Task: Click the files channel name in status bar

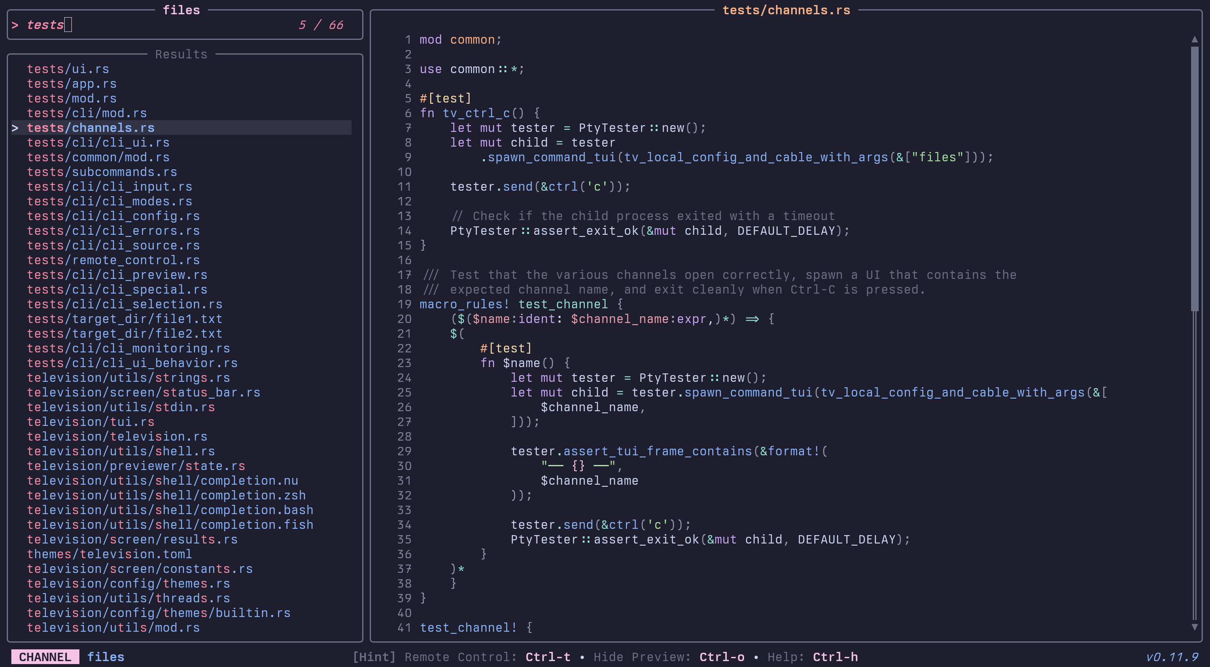Action: [x=106, y=657]
